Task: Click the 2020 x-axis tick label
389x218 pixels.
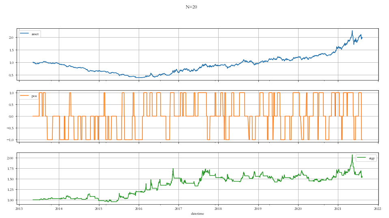Action: [x=298, y=209]
